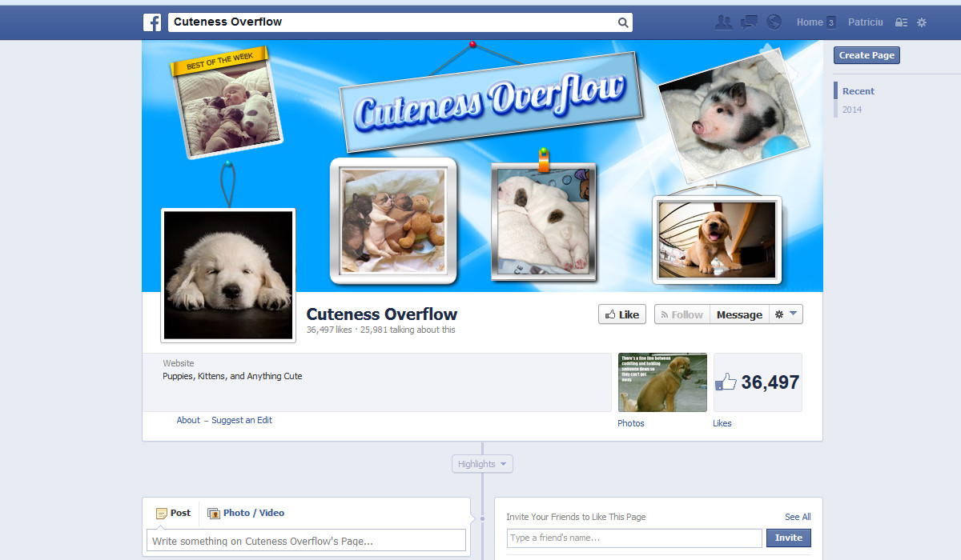Open friend requests icon

pyautogui.click(x=724, y=22)
